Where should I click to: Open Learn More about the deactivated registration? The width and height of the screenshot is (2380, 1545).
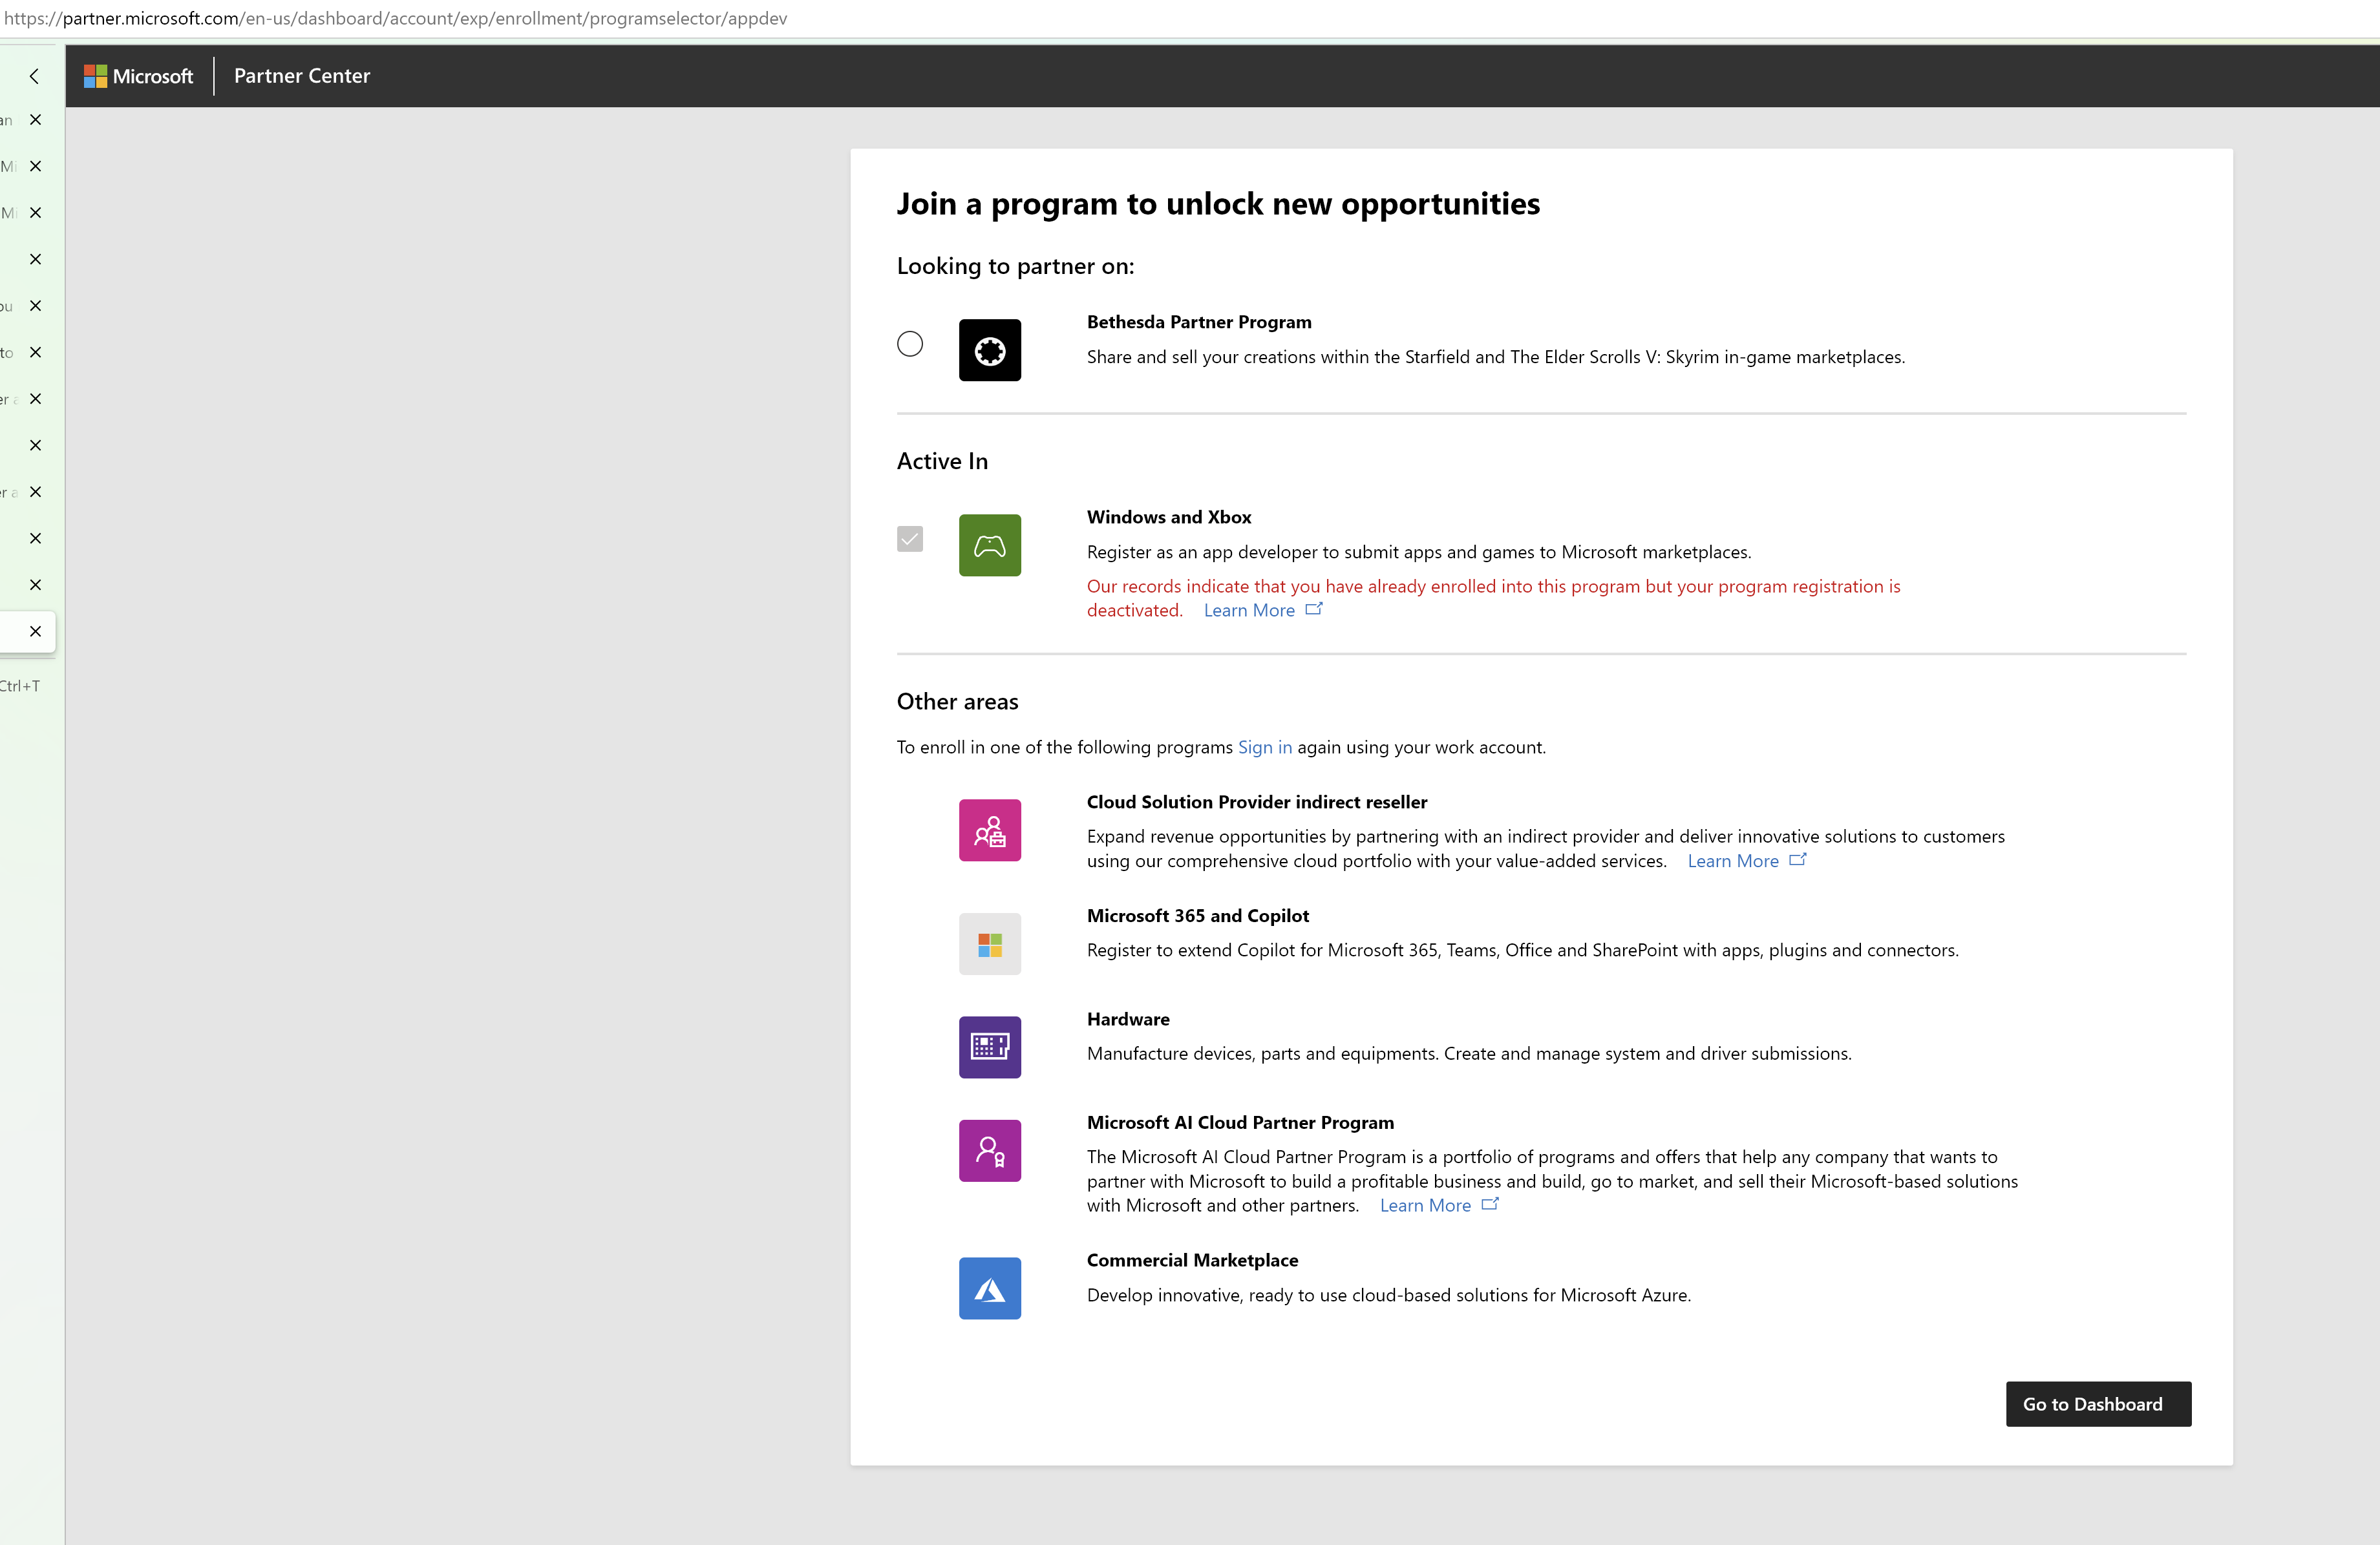[1248, 609]
